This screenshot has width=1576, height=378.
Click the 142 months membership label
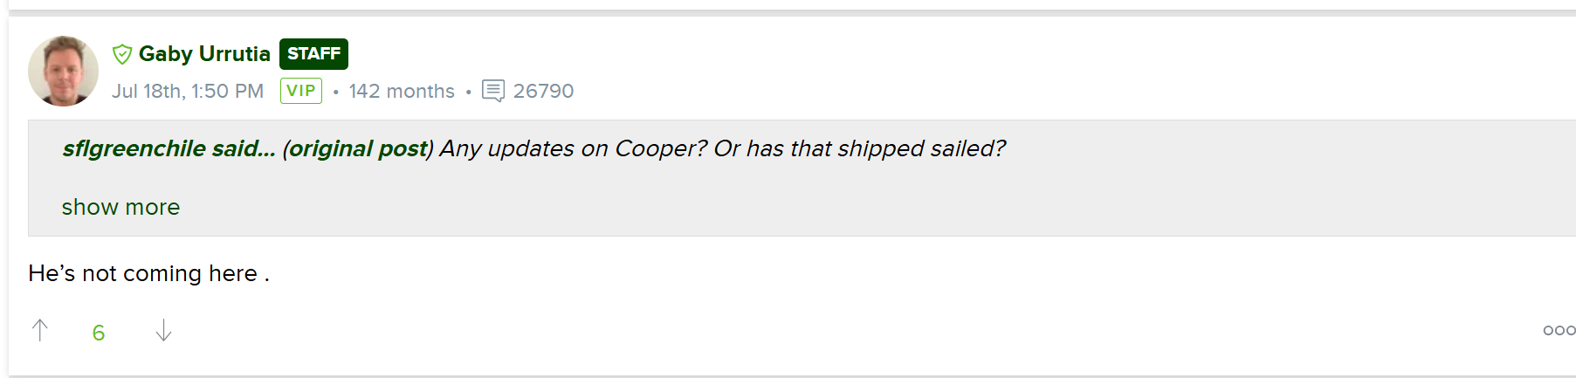click(402, 91)
